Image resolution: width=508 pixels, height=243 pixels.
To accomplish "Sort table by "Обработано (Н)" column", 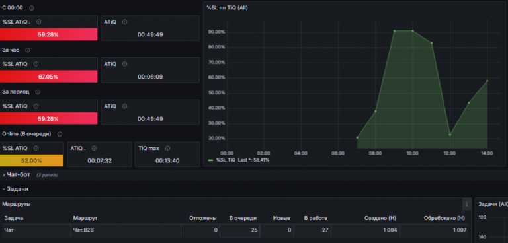I will pos(444,218).
